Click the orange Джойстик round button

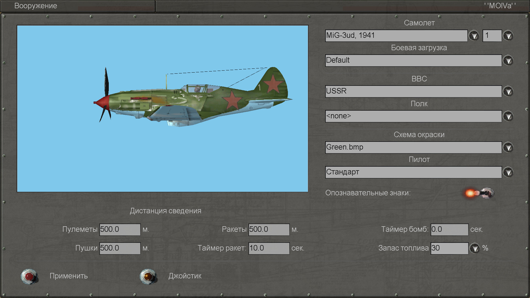click(x=148, y=276)
